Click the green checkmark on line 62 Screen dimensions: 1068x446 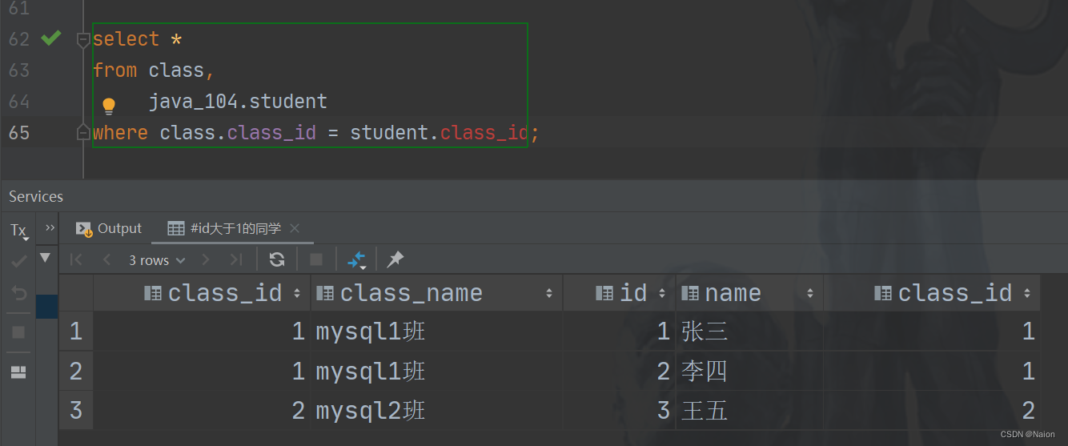[51, 38]
